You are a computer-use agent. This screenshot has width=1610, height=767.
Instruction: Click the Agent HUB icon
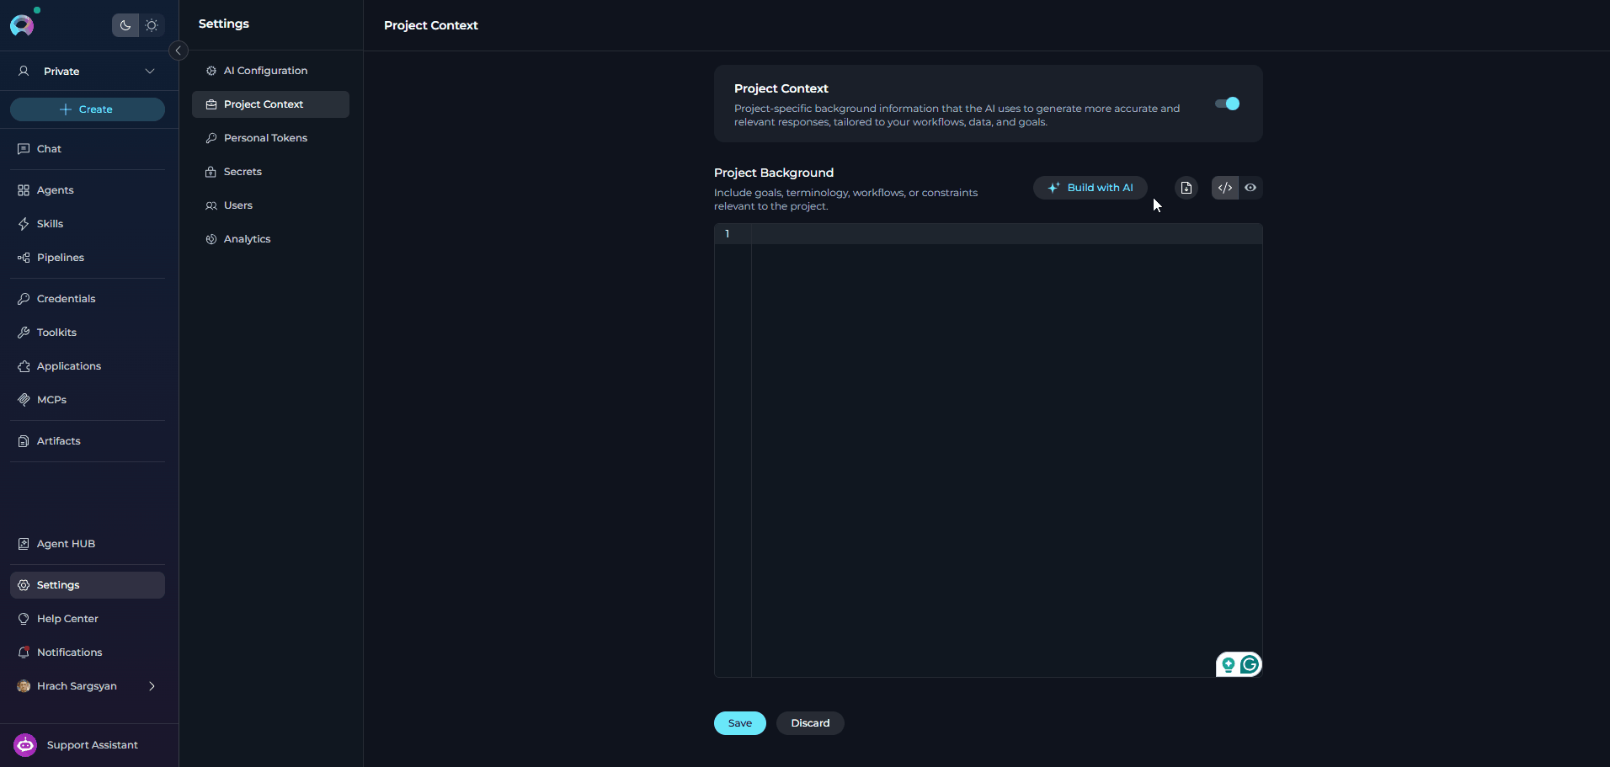(24, 544)
